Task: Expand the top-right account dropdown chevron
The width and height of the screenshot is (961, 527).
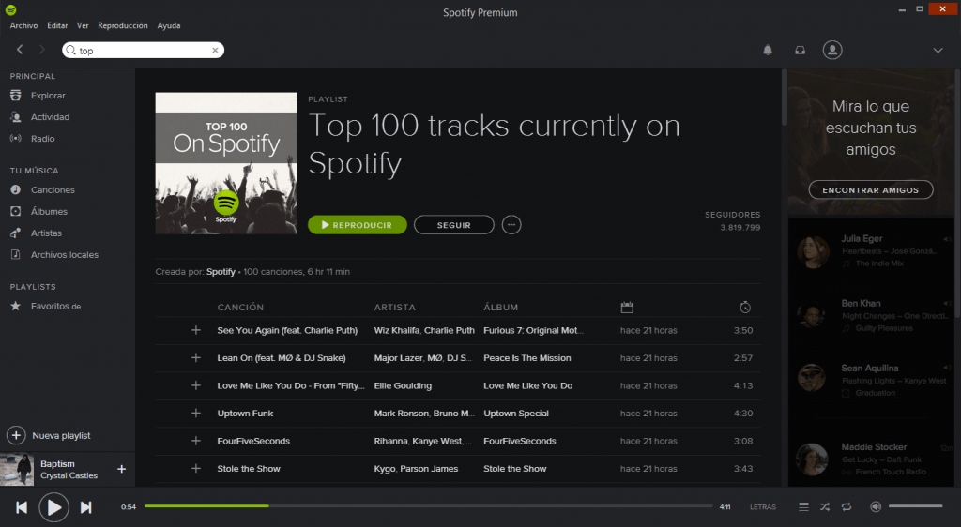Action: (x=938, y=50)
